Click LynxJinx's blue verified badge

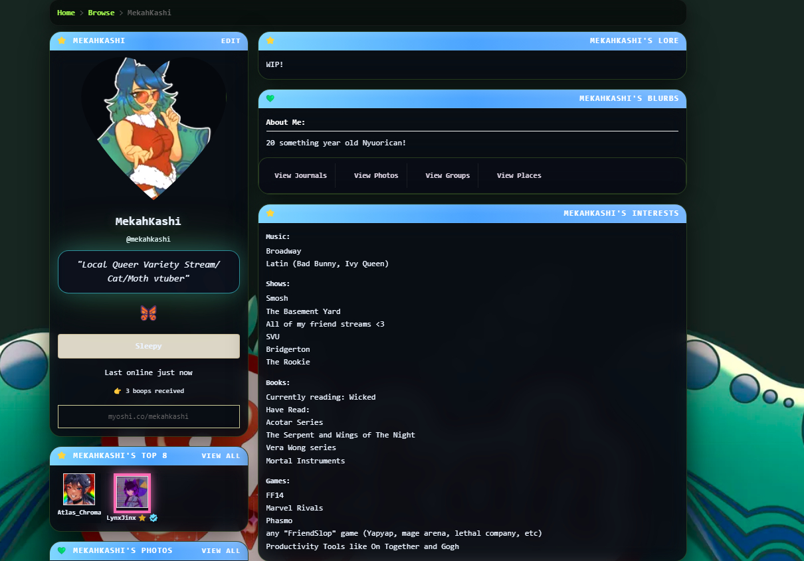click(x=153, y=518)
